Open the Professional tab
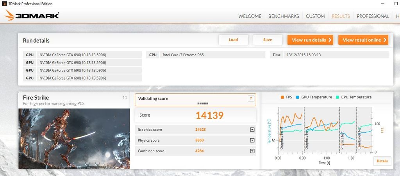Viewport: 400px width, 176px height. tap(373, 16)
